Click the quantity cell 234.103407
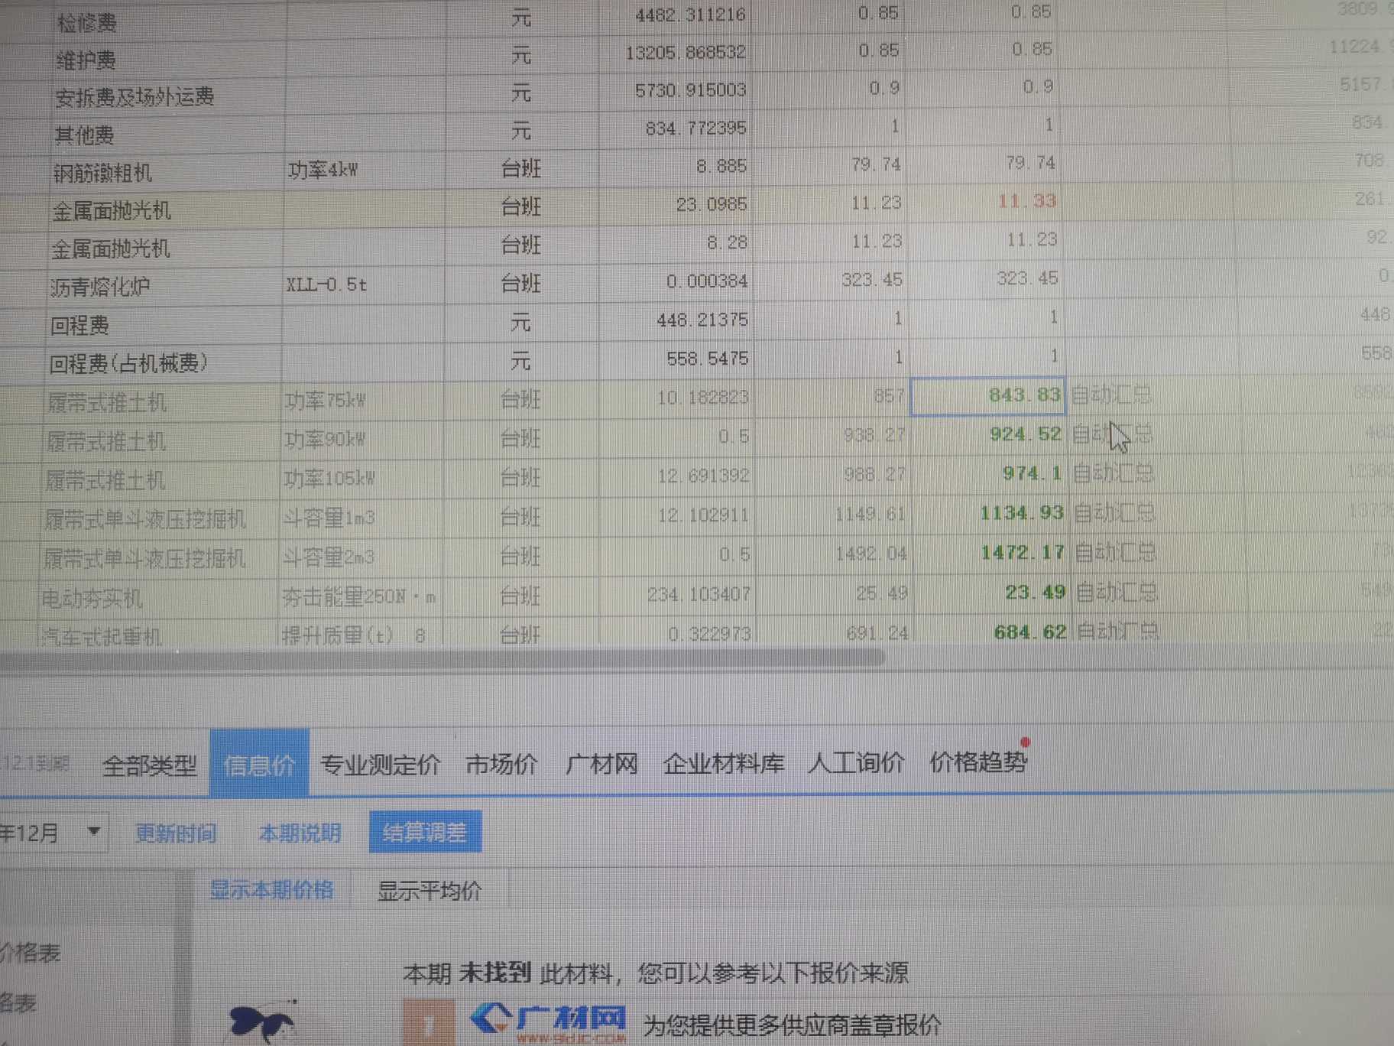1394x1046 pixels. pos(699,594)
